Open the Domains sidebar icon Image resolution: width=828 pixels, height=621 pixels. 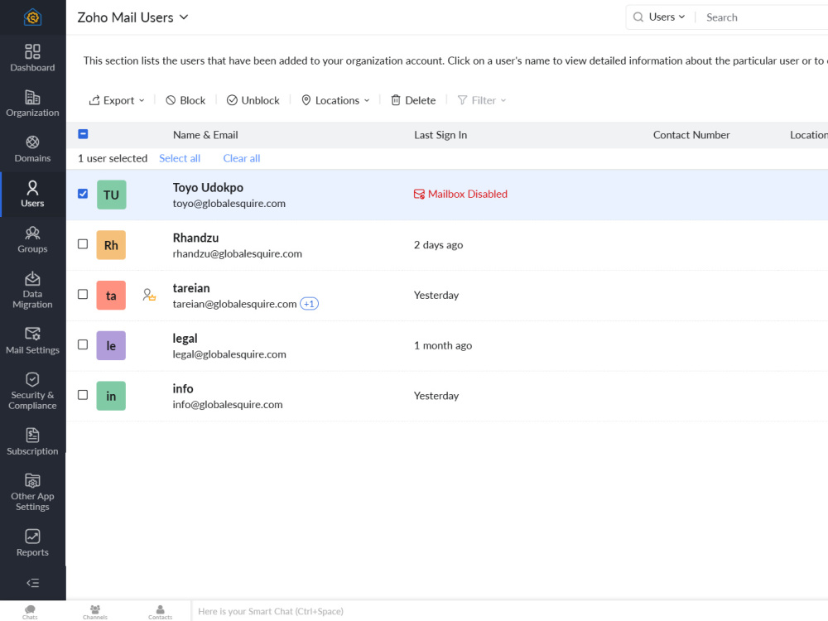pos(32,149)
